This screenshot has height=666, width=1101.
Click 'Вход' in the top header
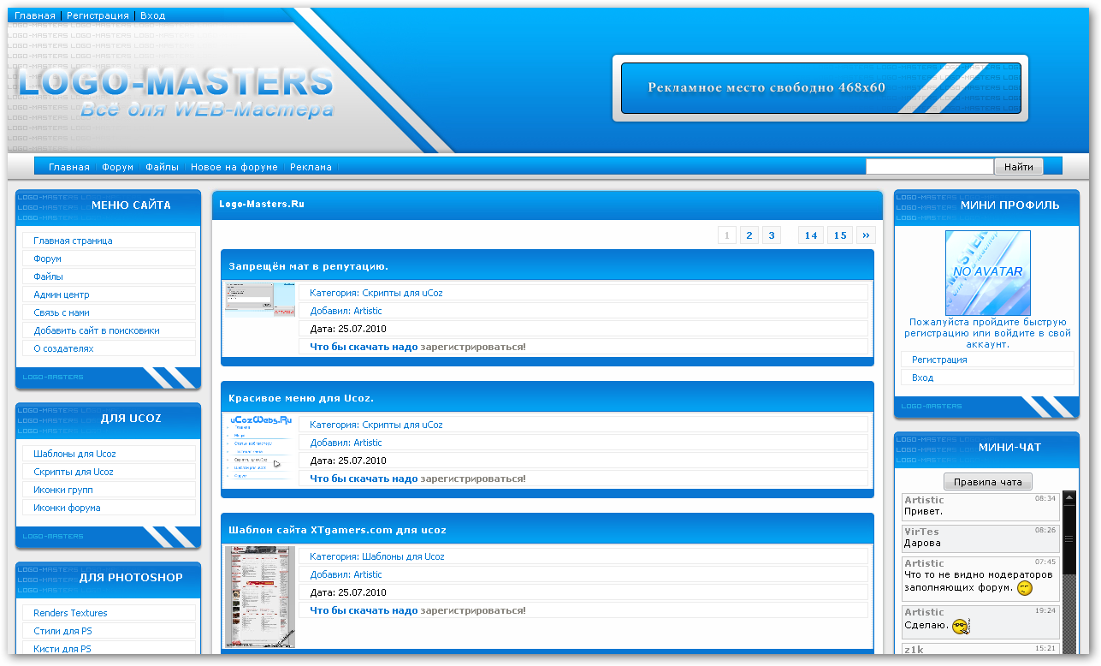(x=153, y=15)
